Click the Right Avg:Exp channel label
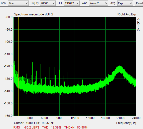Viewport: 143px width, 129px height. 127,14
